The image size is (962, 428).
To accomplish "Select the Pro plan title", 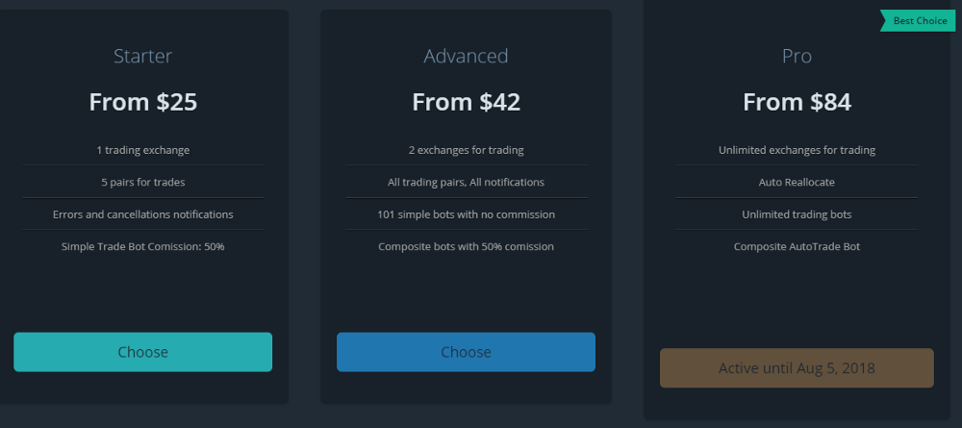I will pos(797,56).
